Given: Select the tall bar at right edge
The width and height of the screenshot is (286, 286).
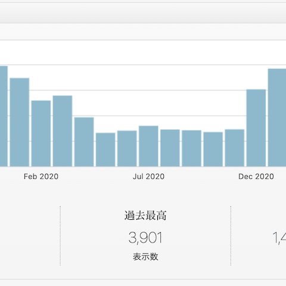Looking at the screenshot, I should point(277,117).
